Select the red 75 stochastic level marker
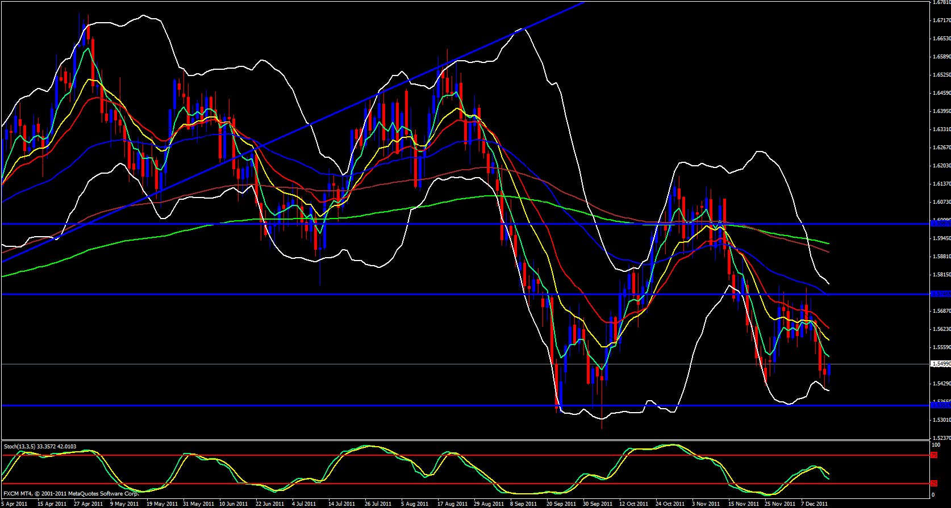Viewport: 951px width, 508px height. (933, 455)
